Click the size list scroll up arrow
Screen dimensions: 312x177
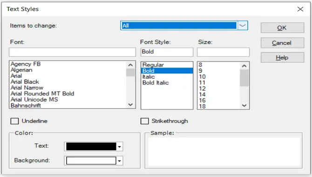[244, 66]
